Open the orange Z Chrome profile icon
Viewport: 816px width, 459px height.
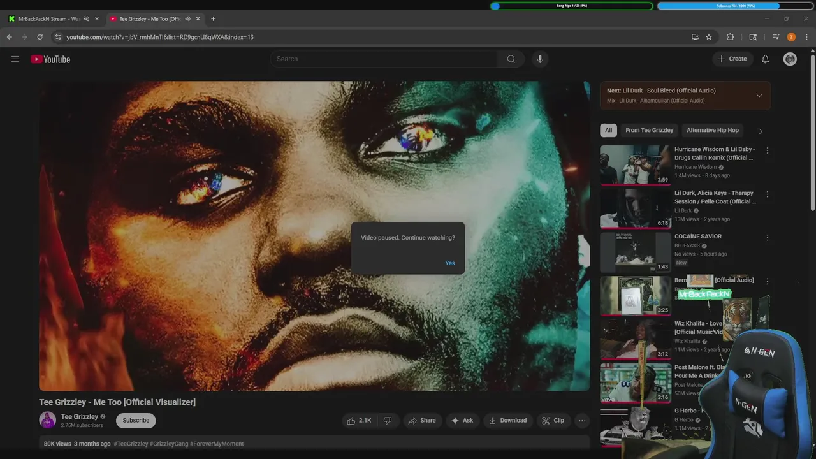(791, 37)
